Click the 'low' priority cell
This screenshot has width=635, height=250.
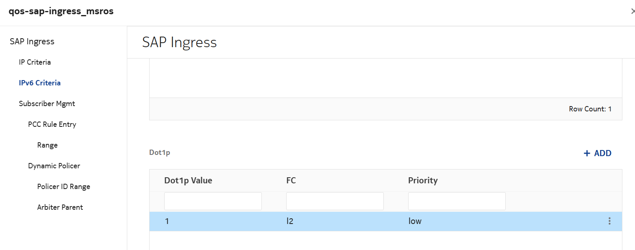pyautogui.click(x=415, y=222)
